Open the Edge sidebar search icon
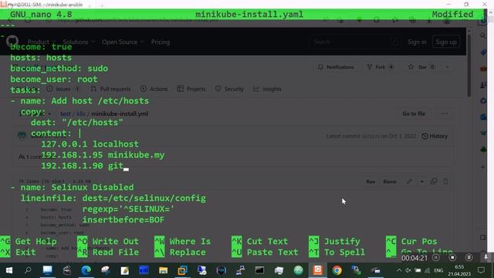Image resolution: width=494 pixels, height=278 pixels. tap(483, 36)
